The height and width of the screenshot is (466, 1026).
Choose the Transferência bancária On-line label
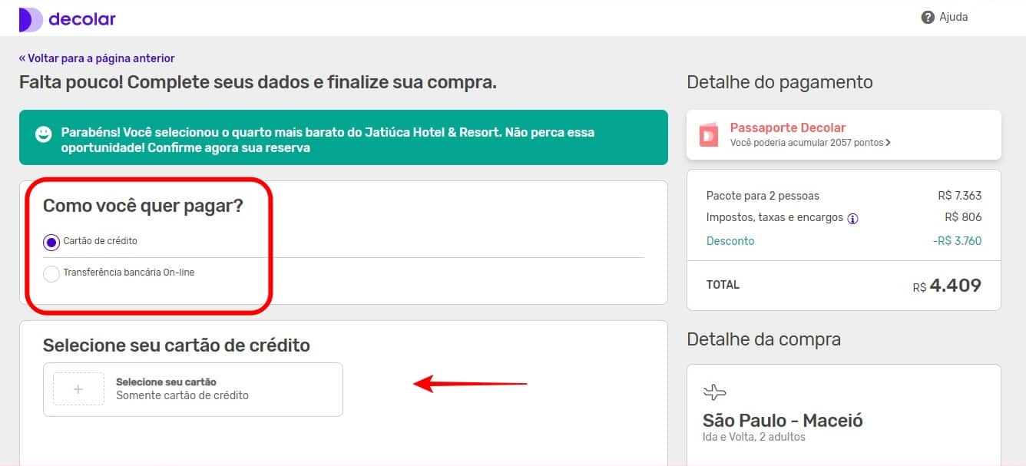pyautogui.click(x=129, y=273)
